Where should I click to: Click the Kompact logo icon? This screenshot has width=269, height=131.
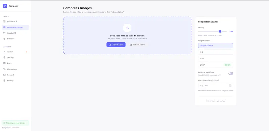(x=5, y=6)
